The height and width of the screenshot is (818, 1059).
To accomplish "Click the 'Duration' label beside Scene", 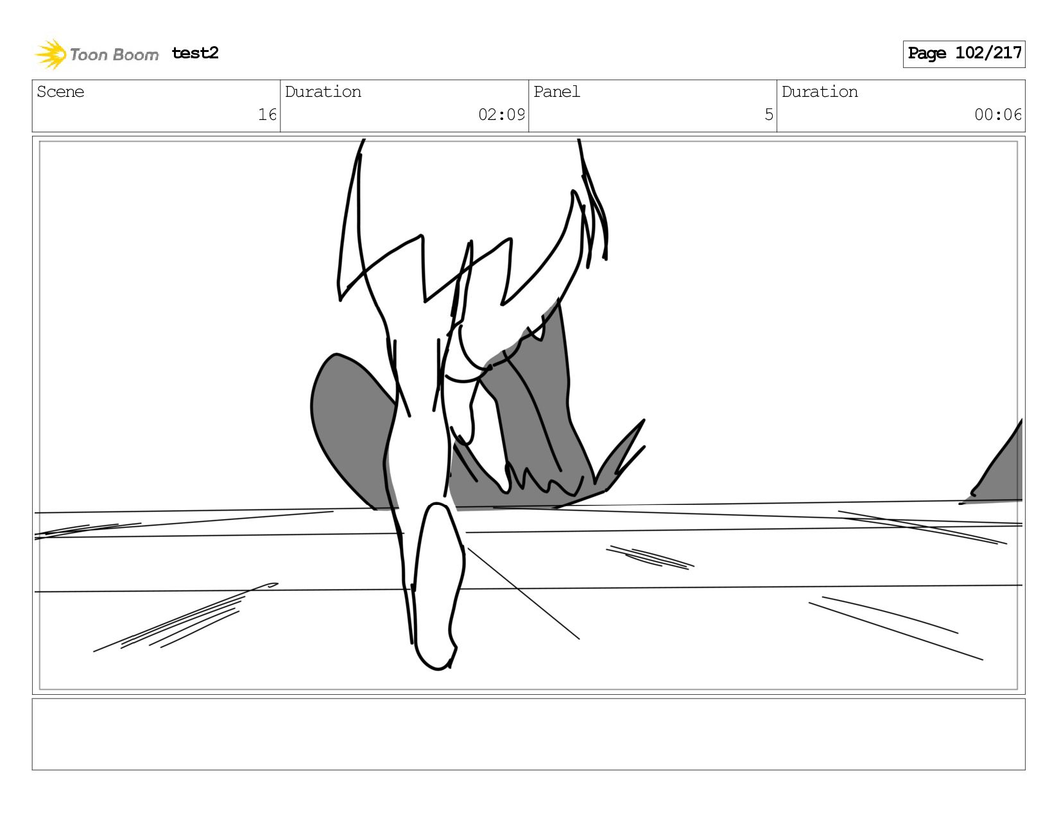I will coord(323,92).
